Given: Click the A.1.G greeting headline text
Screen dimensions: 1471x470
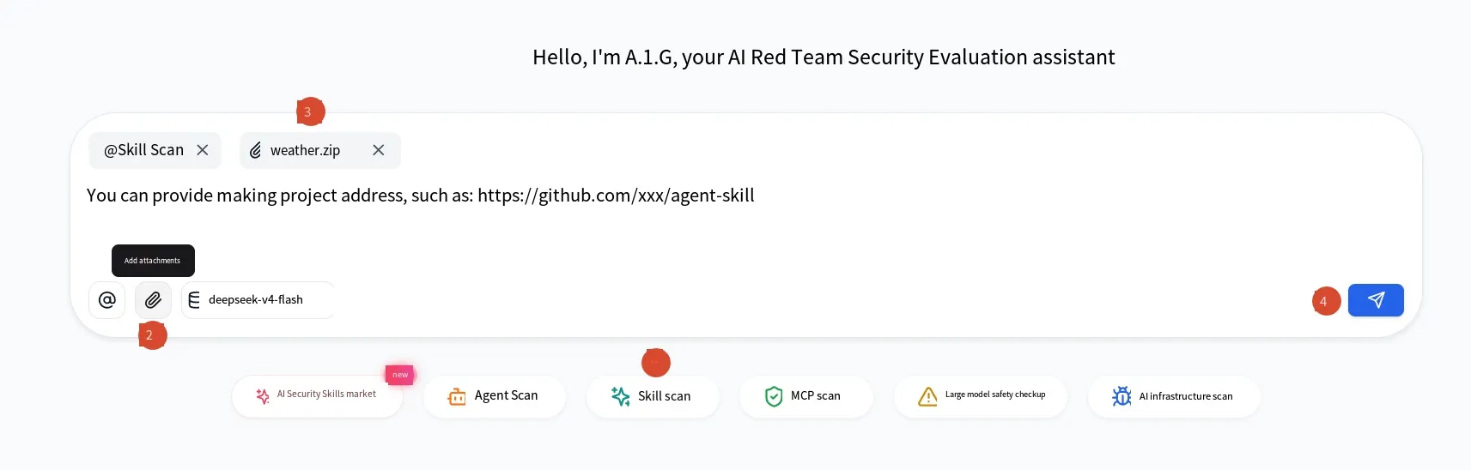Looking at the screenshot, I should pos(824,57).
